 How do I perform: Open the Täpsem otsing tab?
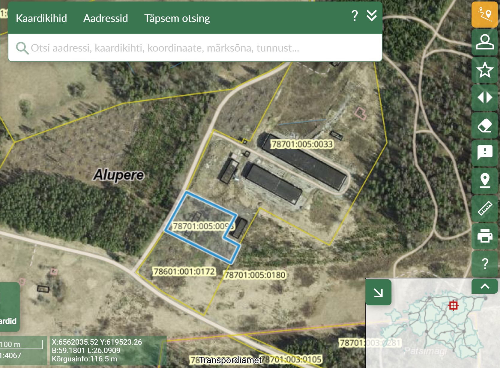point(177,18)
